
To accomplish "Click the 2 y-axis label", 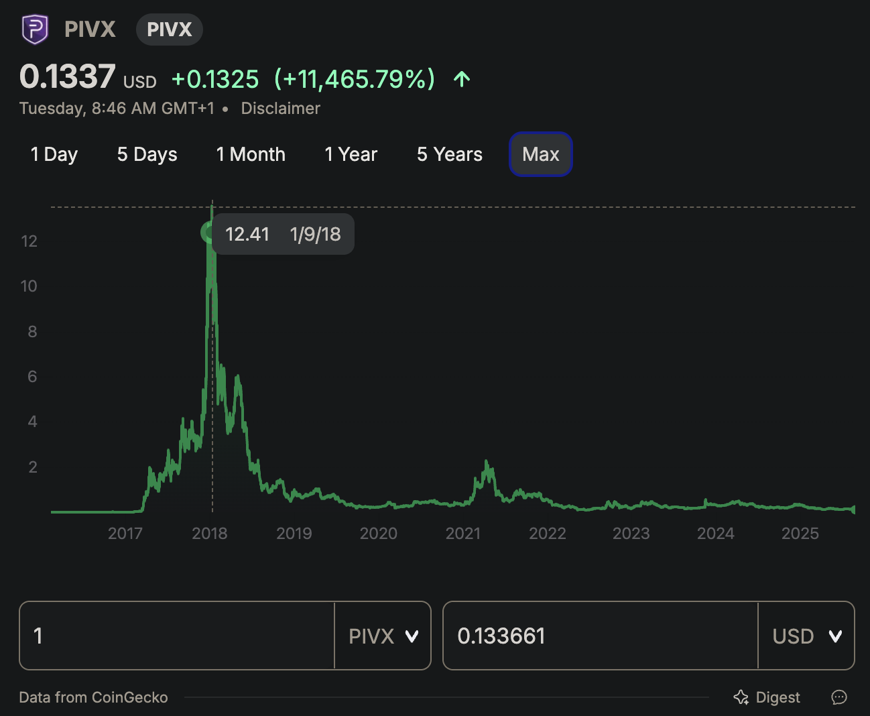I will (33, 467).
